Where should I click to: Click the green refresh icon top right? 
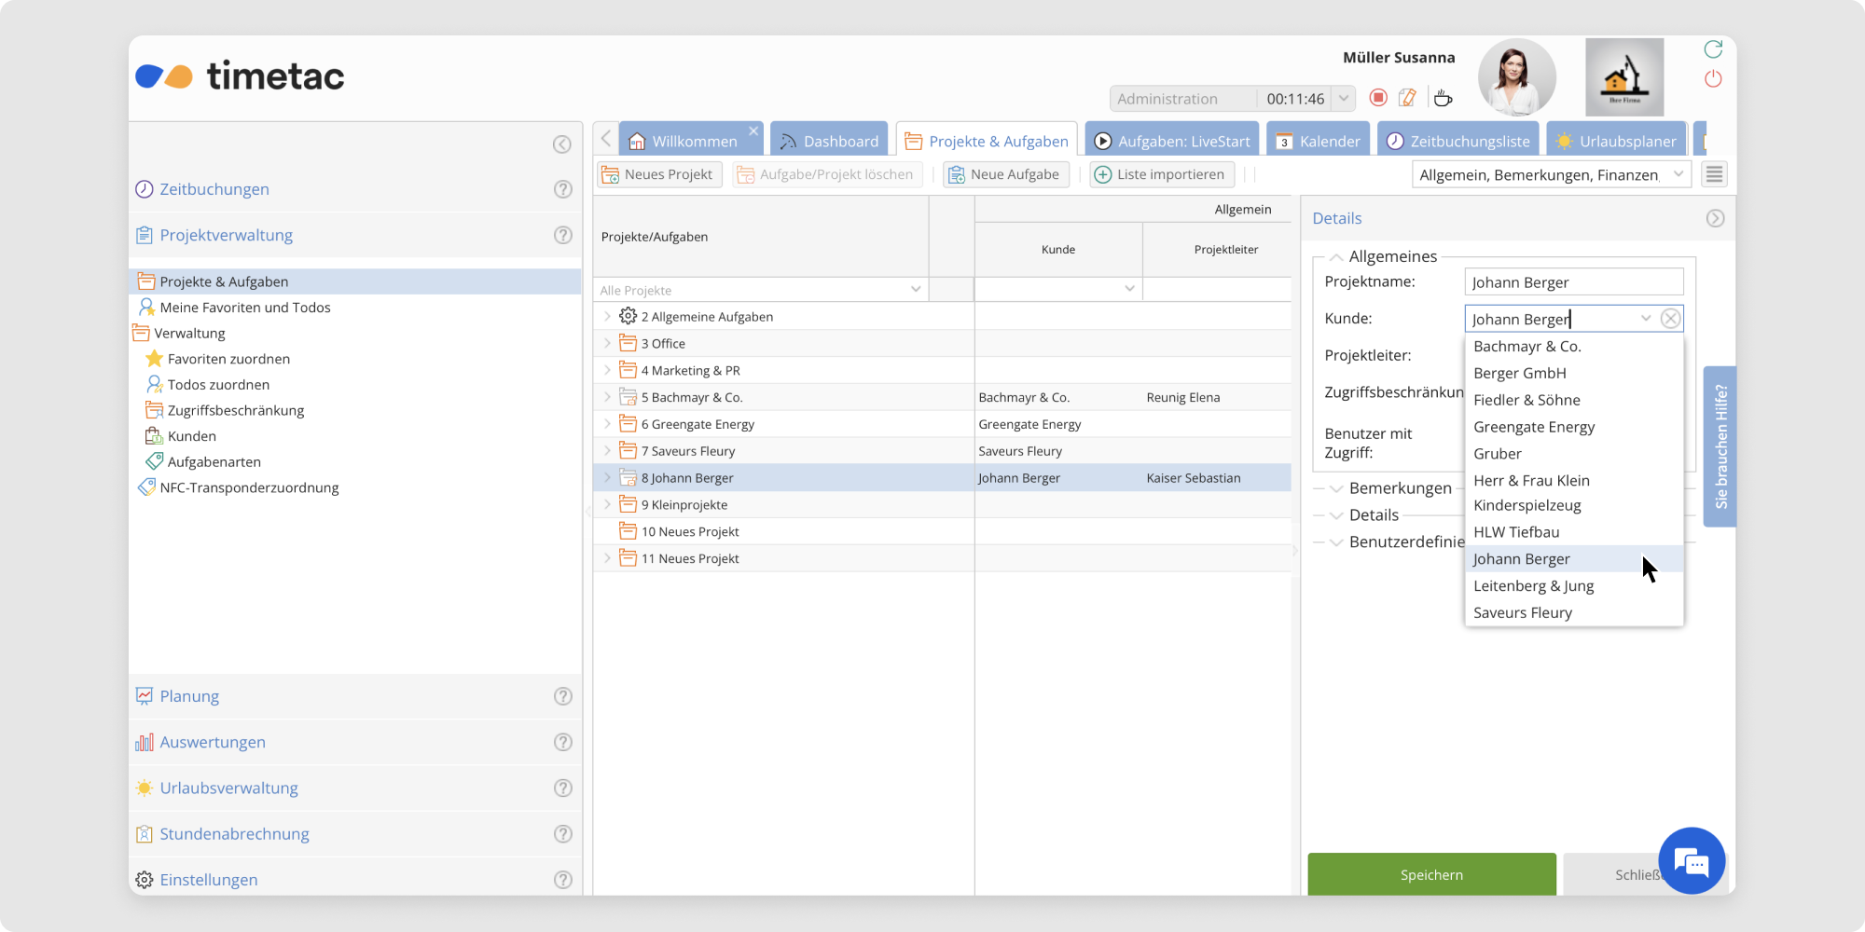tap(1713, 49)
